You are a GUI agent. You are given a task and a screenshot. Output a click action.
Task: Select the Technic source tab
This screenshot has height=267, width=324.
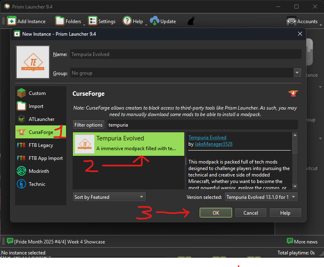41,184
